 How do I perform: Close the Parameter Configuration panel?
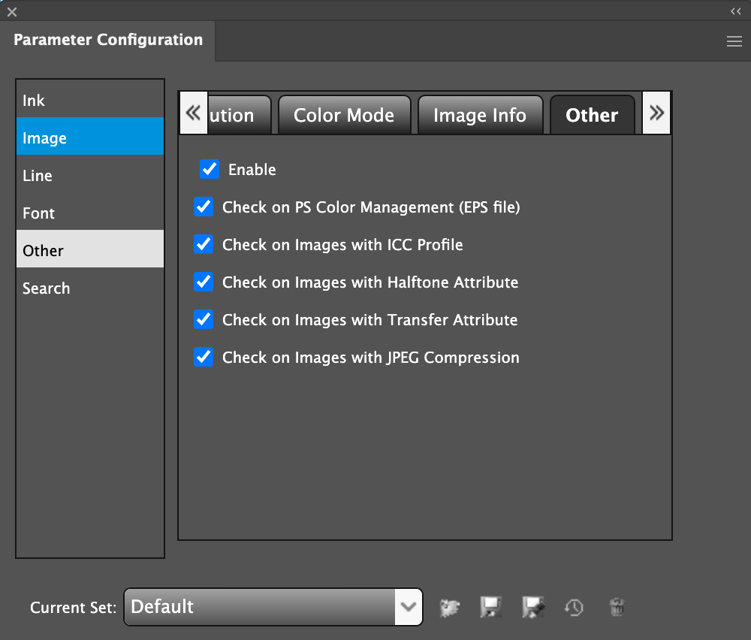(12, 11)
